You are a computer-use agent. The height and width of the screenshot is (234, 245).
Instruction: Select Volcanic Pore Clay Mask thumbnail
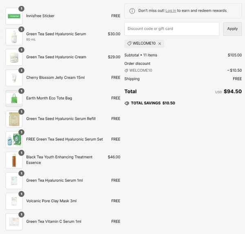14,201
